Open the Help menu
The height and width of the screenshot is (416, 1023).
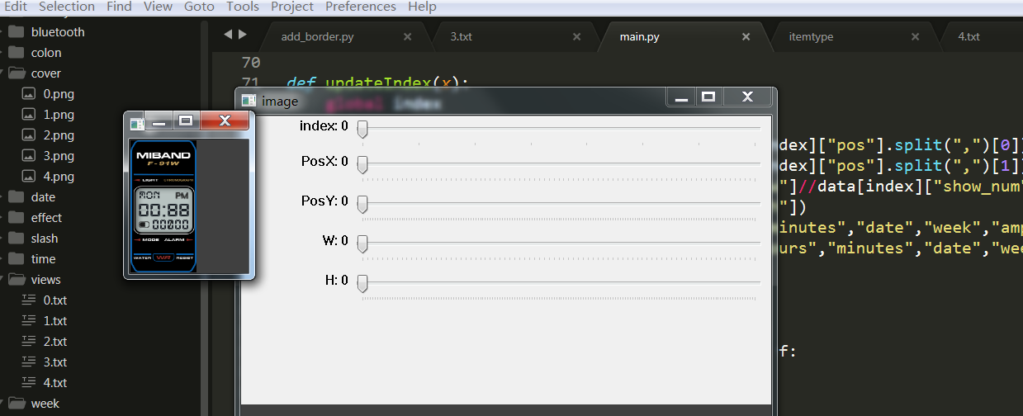tap(422, 7)
